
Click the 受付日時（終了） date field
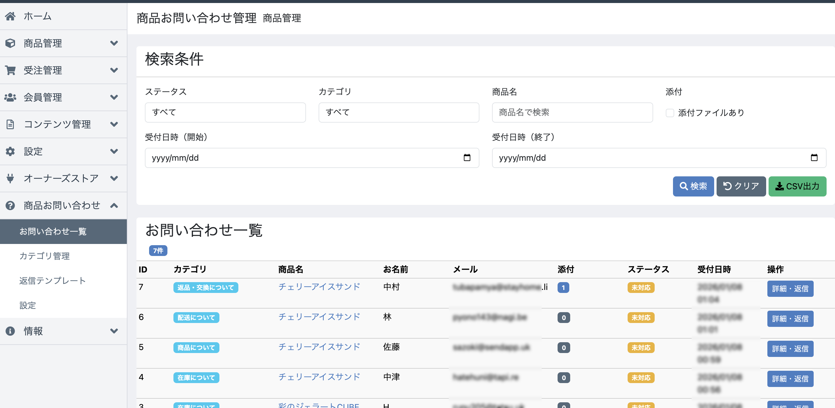(659, 158)
